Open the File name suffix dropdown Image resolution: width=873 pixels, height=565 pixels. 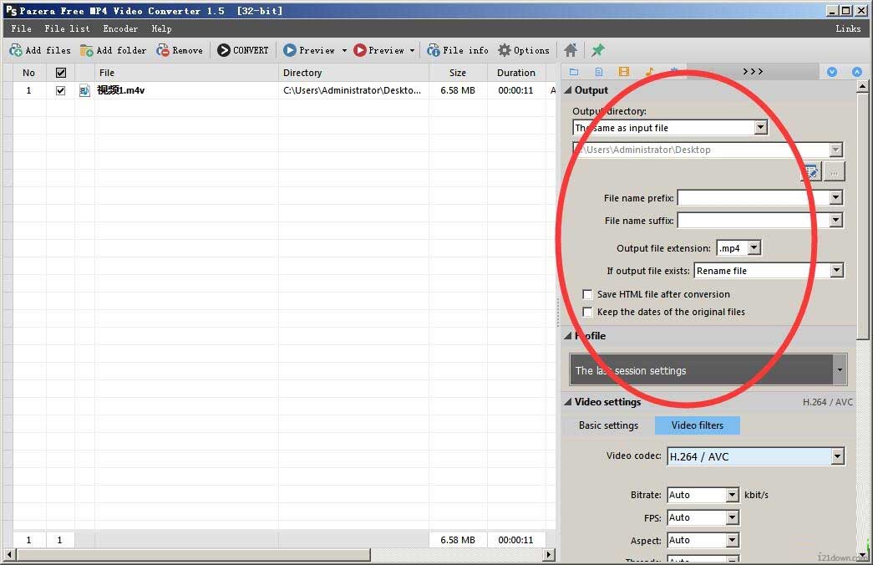click(835, 221)
